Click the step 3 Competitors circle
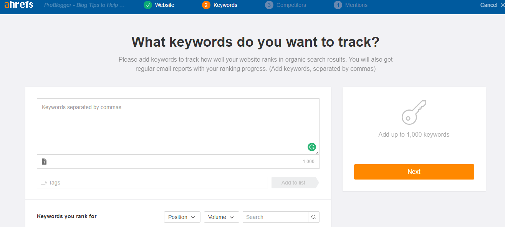505x227 pixels. (269, 5)
